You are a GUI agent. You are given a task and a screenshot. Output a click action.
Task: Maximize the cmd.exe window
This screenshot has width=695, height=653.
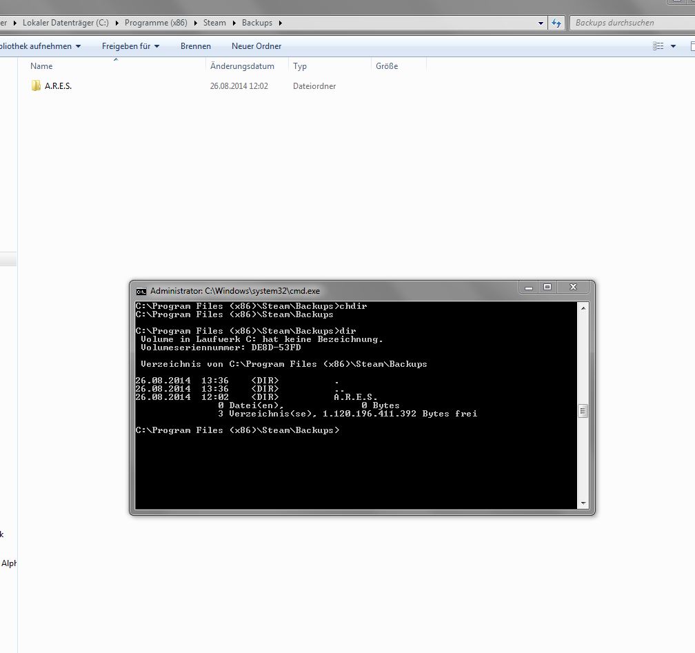click(x=547, y=288)
